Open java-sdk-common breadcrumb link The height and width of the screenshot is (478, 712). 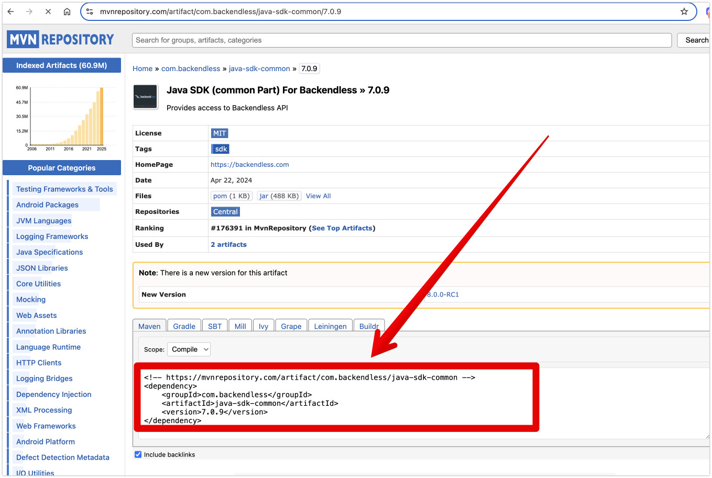point(259,69)
